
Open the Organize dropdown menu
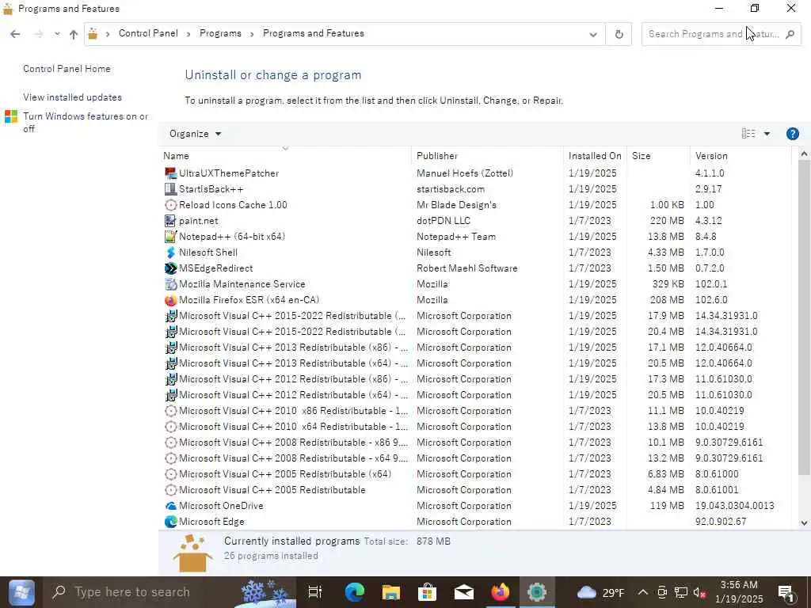click(x=195, y=134)
